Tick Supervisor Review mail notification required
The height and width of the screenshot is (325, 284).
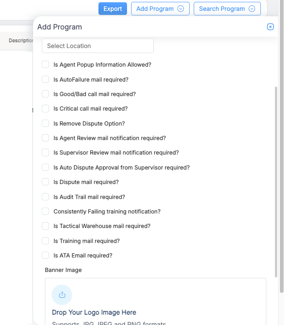[45, 153]
